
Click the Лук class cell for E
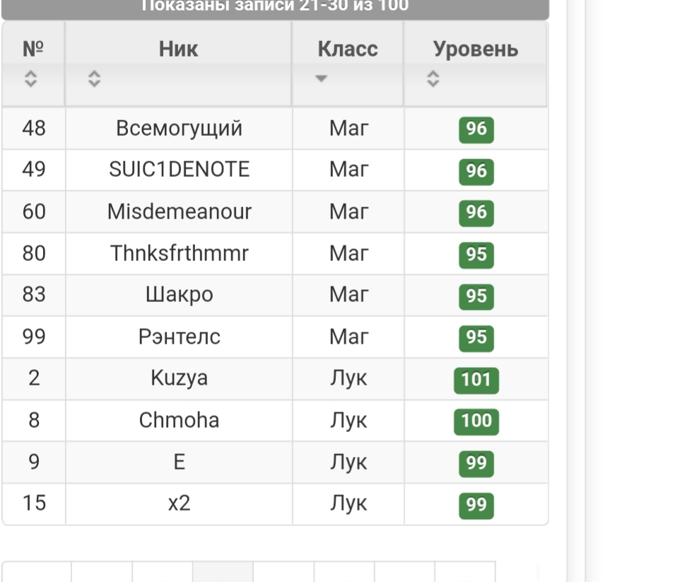pyautogui.click(x=348, y=462)
